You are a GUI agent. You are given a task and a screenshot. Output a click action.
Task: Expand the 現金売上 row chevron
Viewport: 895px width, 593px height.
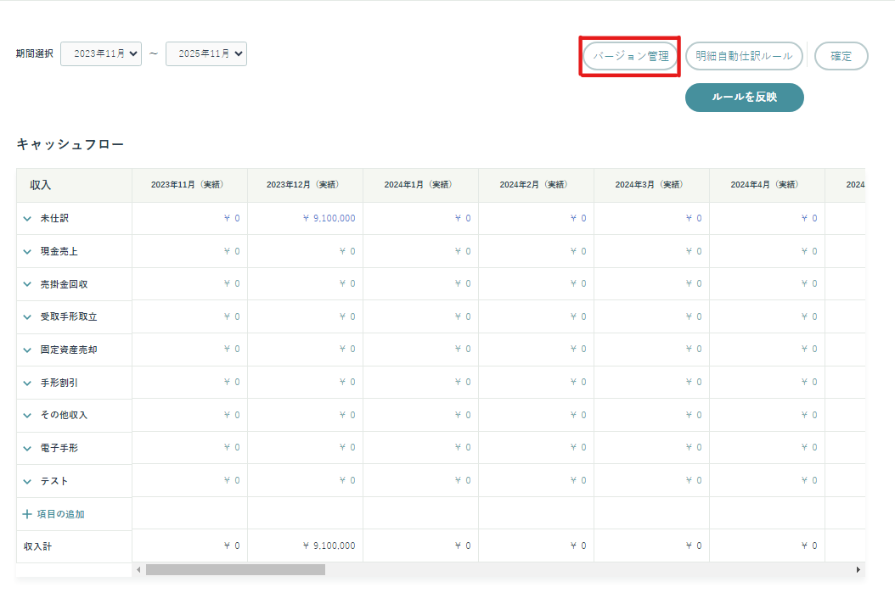tap(27, 251)
